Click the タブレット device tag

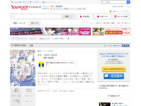[x=72, y=91]
